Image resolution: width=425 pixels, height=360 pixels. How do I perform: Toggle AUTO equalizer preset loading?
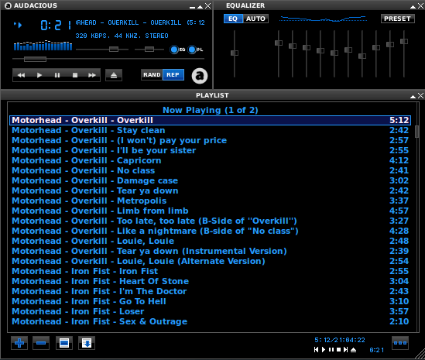pos(255,19)
